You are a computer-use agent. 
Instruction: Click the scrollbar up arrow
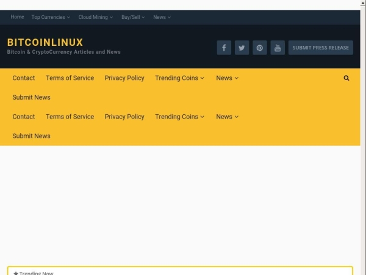point(363,2)
